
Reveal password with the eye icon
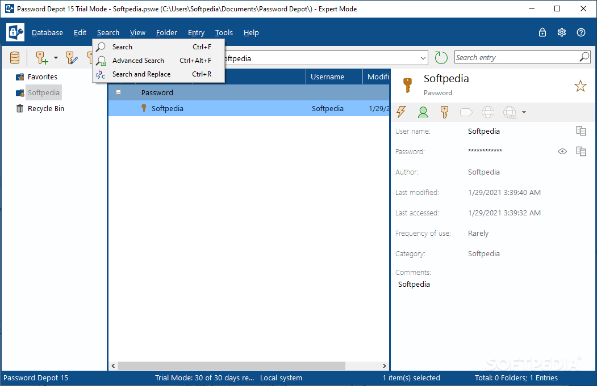pyautogui.click(x=562, y=151)
